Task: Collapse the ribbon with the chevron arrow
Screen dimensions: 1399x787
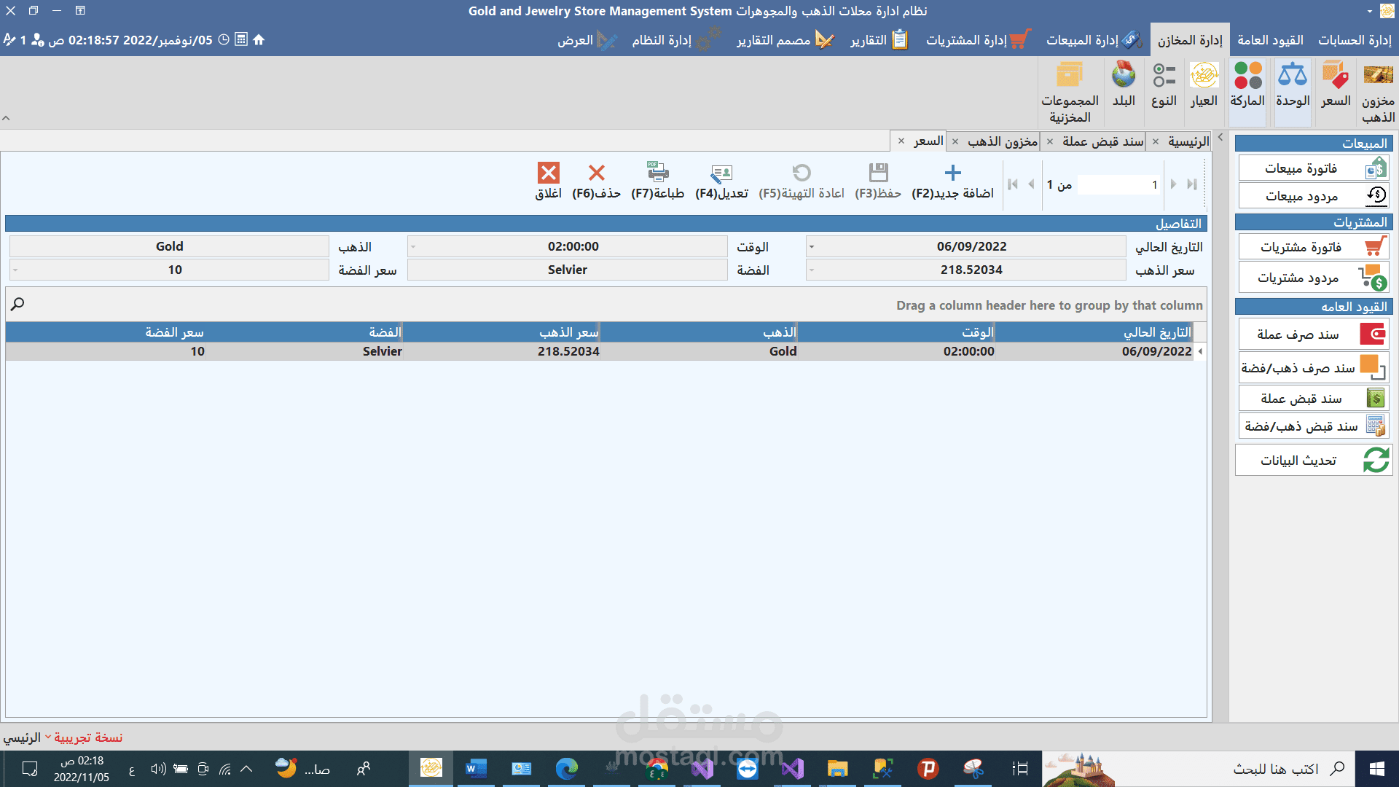Action: 6,118
